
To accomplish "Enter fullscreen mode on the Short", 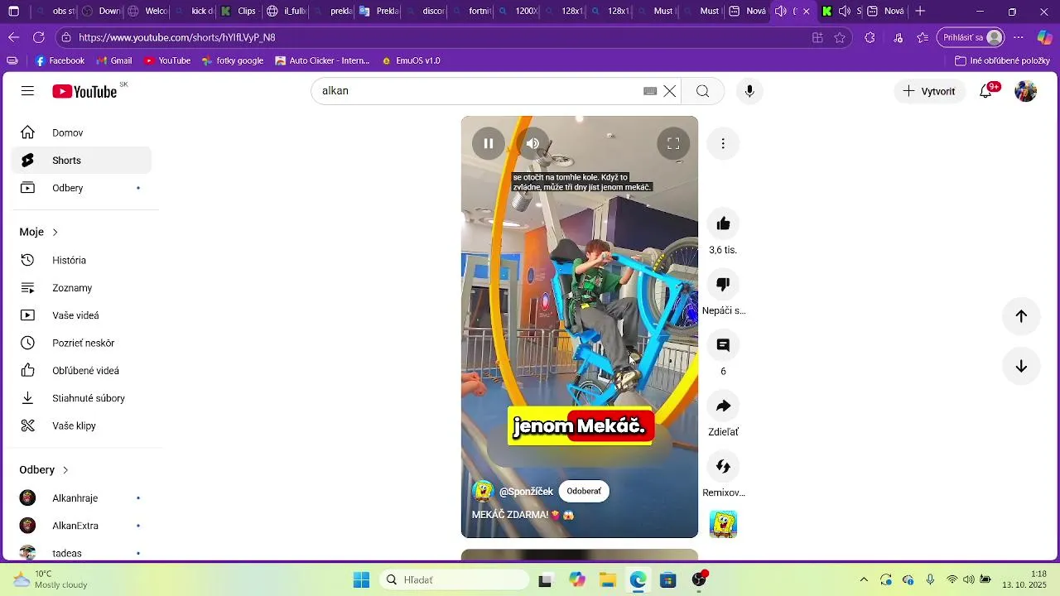I will click(x=673, y=143).
